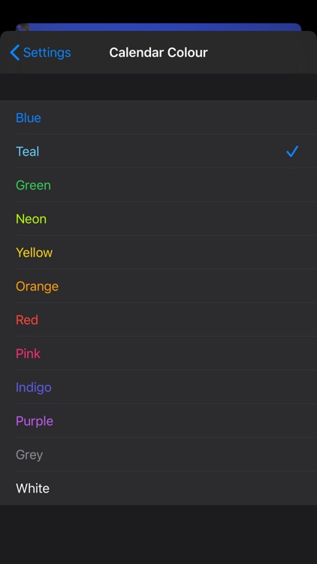Tap the back chevron icon
The width and height of the screenshot is (317, 564).
(15, 53)
